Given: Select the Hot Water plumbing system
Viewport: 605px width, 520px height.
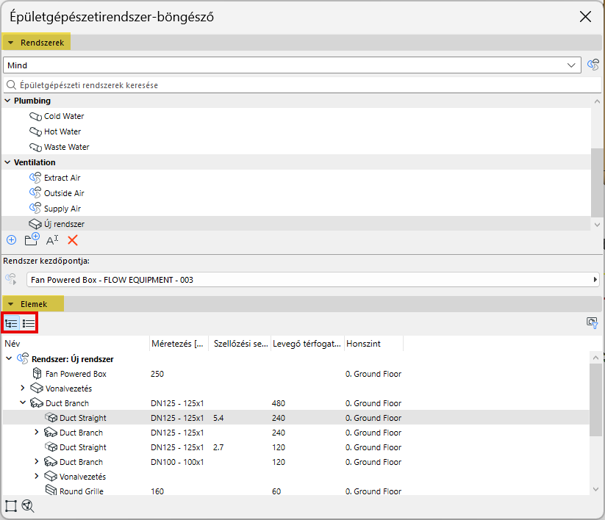Looking at the screenshot, I should 62,131.
